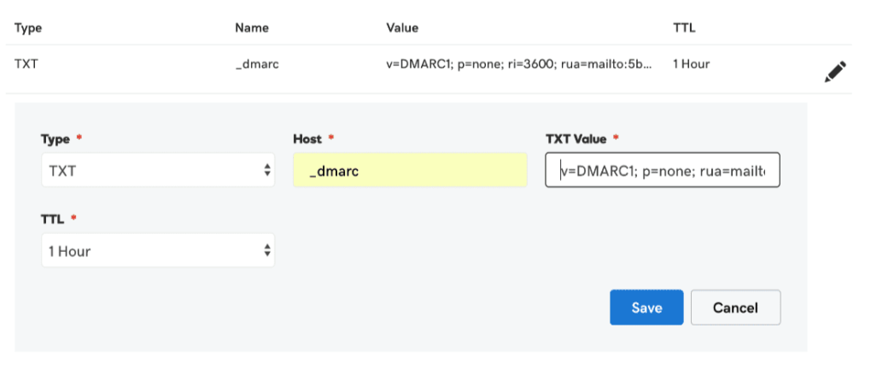Screen dimensions: 871x369
Task: Focus the Host field containing _dmarc
Action: pos(410,171)
